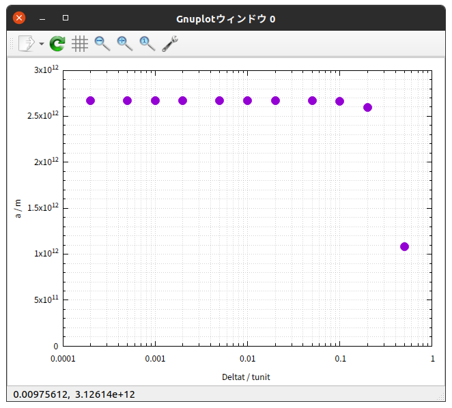Click the x-axis label Deltat / tunit

[x=246, y=377]
